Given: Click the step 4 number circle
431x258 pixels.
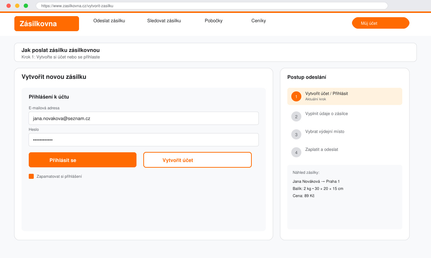Looking at the screenshot, I should click(x=296, y=152).
